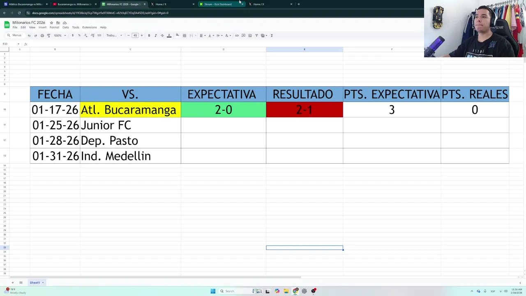Open the functions sigma icon
526x296 pixels.
point(272,35)
